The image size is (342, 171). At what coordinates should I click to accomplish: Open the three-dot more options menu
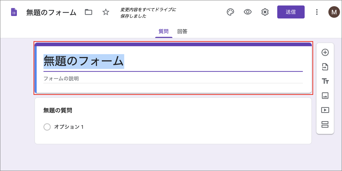coord(317,12)
